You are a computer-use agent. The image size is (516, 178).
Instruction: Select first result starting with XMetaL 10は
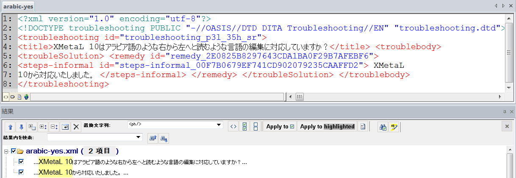point(140,162)
